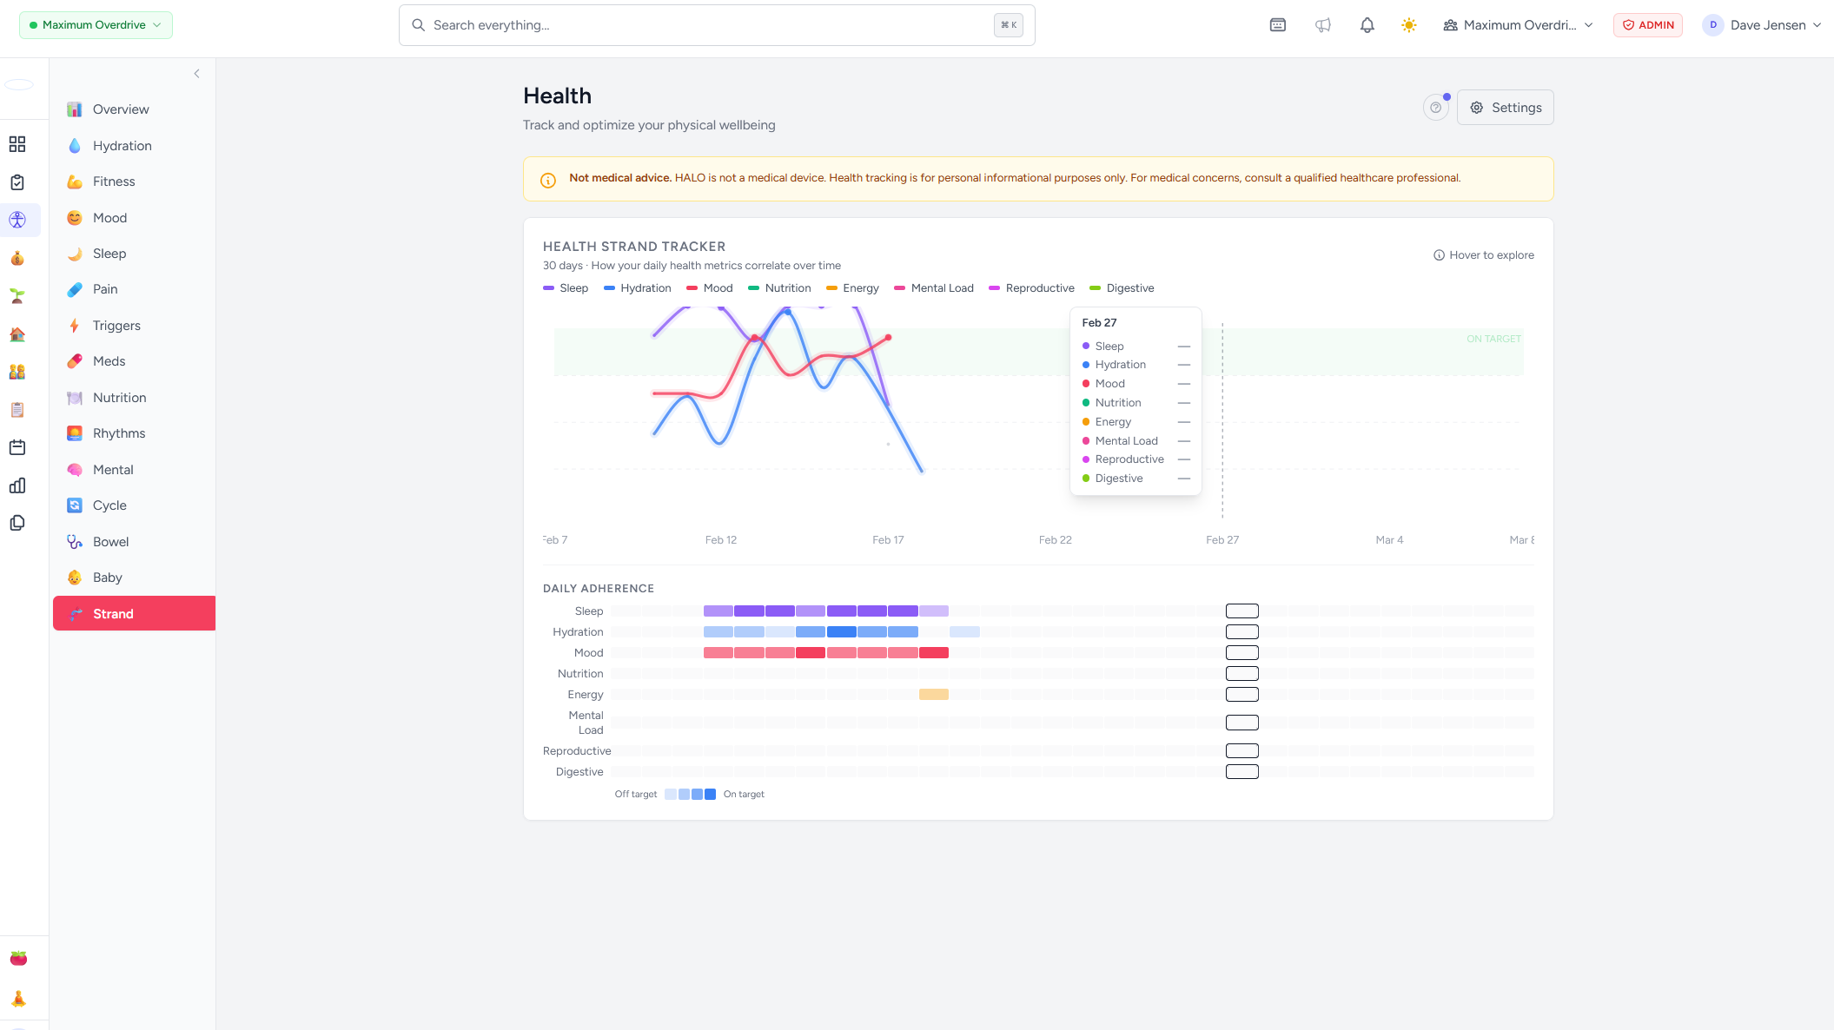This screenshot has height=1030, width=1834.
Task: Click the Settings button
Action: pos(1505,108)
